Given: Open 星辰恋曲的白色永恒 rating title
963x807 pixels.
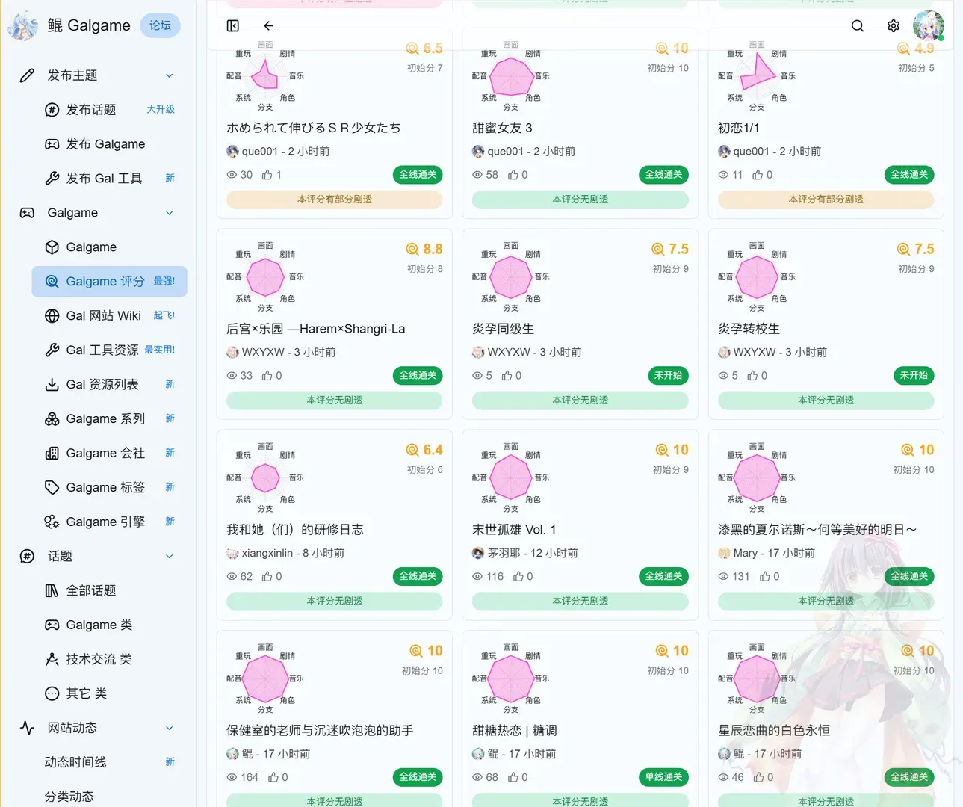Looking at the screenshot, I should point(774,732).
